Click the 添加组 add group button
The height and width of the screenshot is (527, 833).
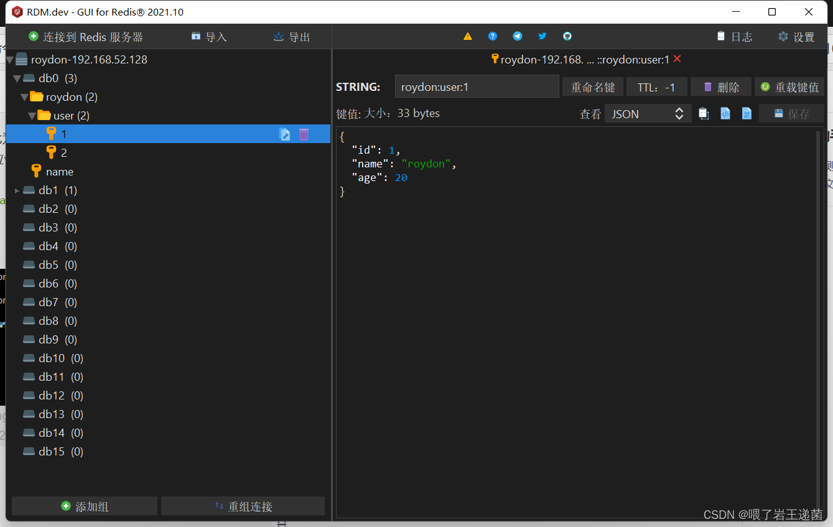click(85, 506)
